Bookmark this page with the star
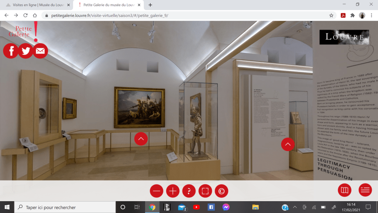The image size is (378, 213). coord(331,16)
